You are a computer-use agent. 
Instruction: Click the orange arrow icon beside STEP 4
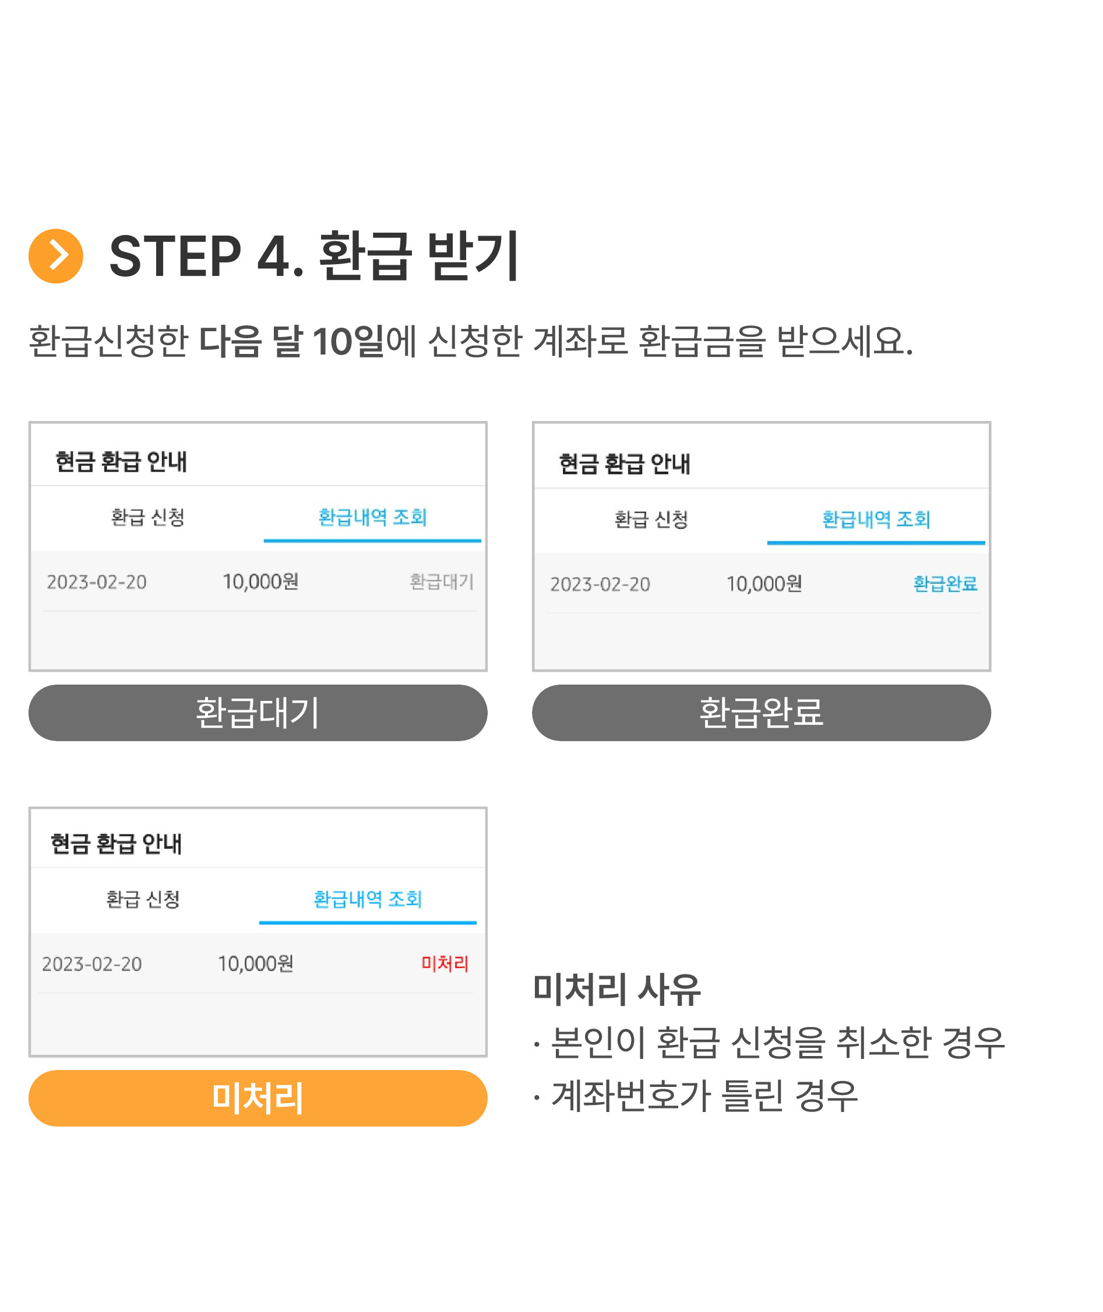click(56, 256)
